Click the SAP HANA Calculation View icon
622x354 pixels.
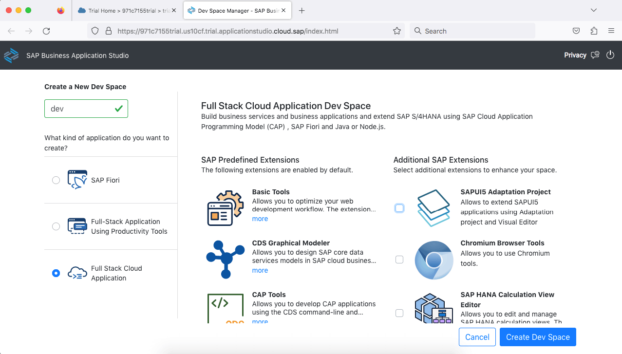[x=434, y=308]
